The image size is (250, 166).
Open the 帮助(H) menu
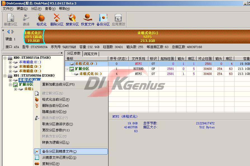coord(64,9)
